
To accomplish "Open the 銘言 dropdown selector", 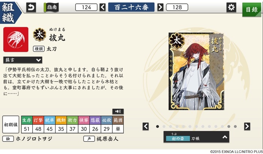I will [x=23, y=60].
